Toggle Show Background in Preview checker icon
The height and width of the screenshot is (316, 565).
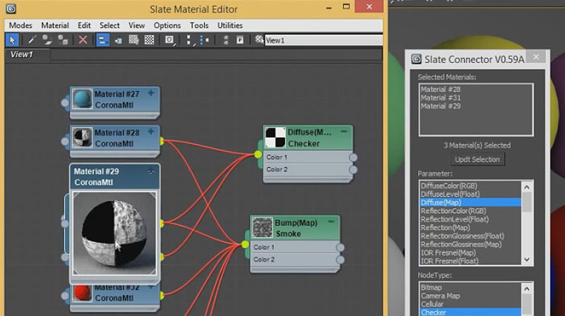click(150, 40)
